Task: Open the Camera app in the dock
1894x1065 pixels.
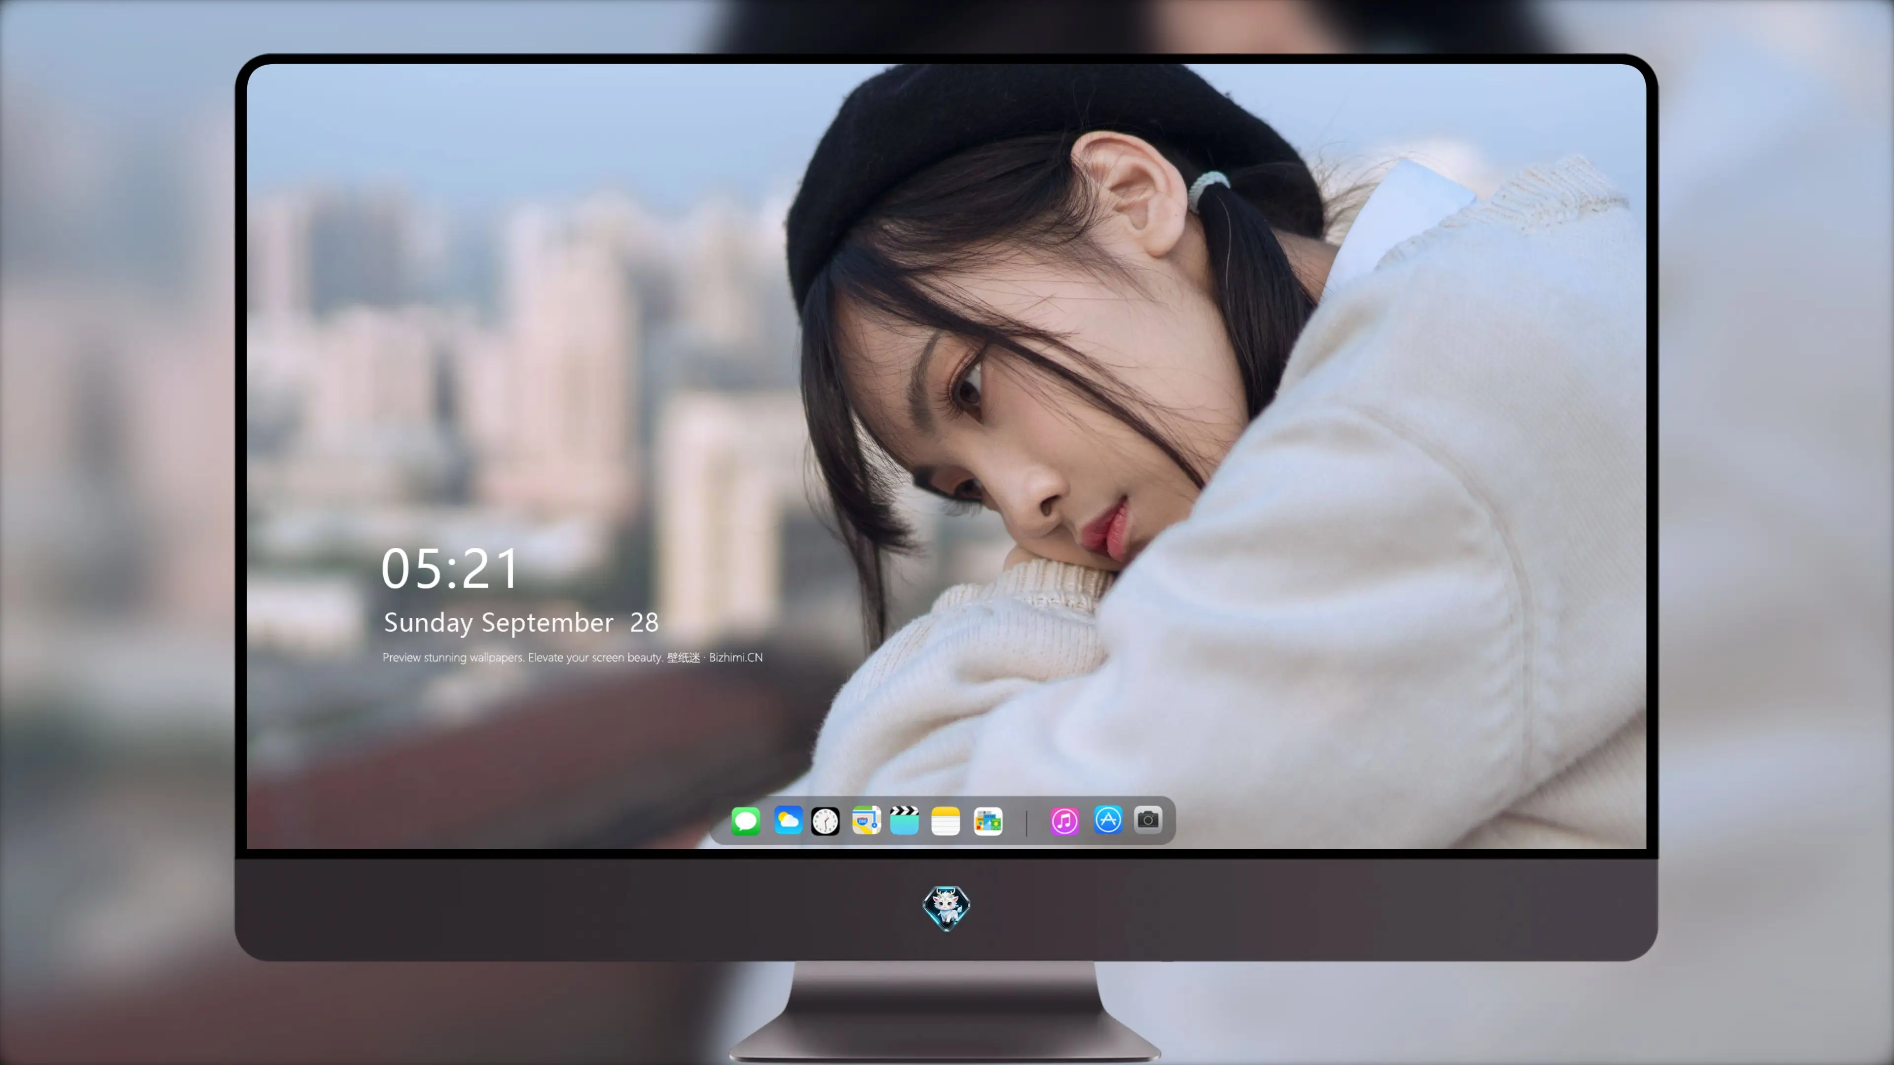Action: [x=1148, y=819]
